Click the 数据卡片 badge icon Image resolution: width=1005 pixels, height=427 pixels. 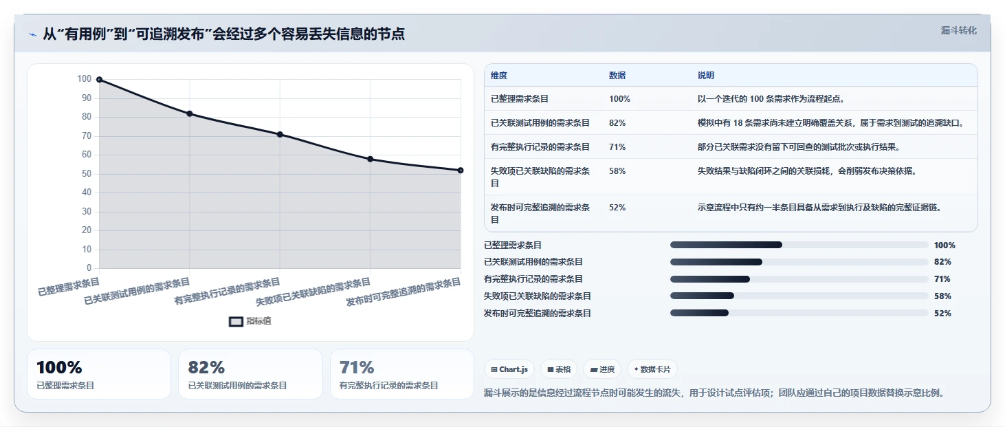[636, 369]
